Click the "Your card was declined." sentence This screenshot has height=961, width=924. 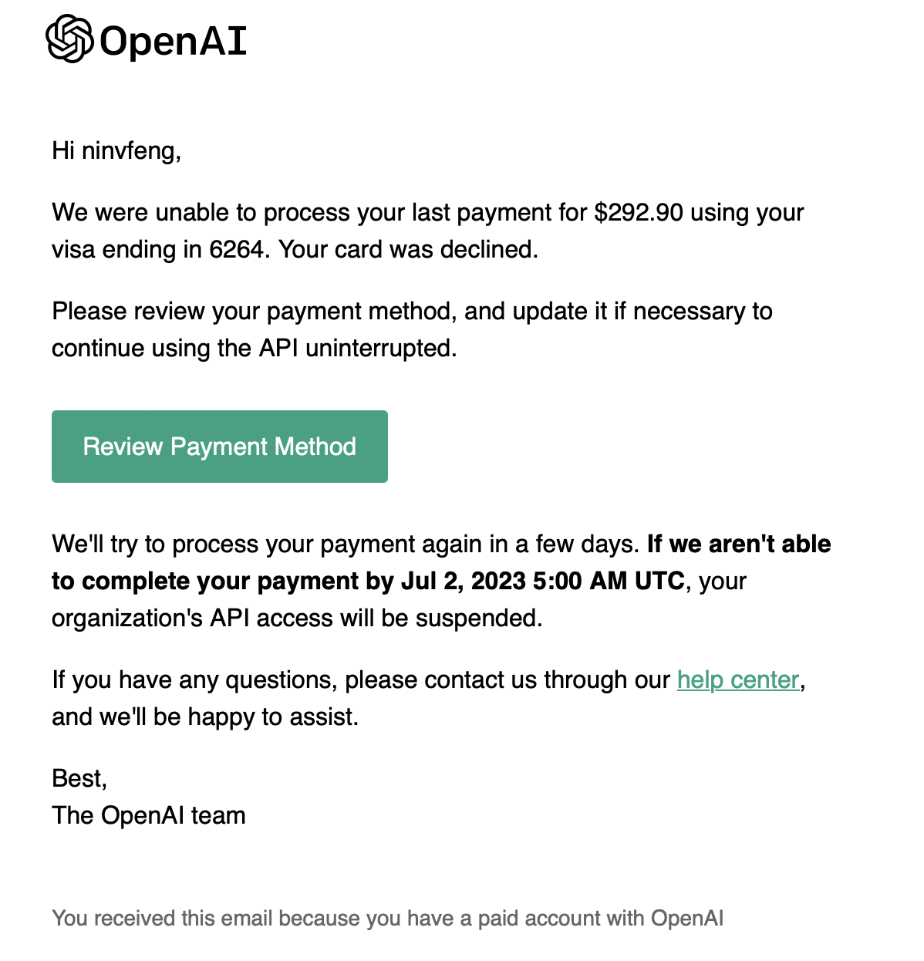click(x=408, y=250)
